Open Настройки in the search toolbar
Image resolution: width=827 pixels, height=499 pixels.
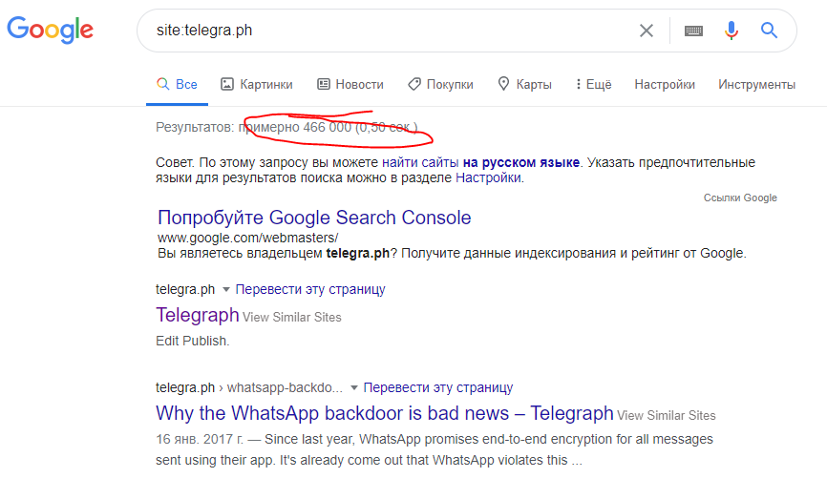click(x=665, y=84)
